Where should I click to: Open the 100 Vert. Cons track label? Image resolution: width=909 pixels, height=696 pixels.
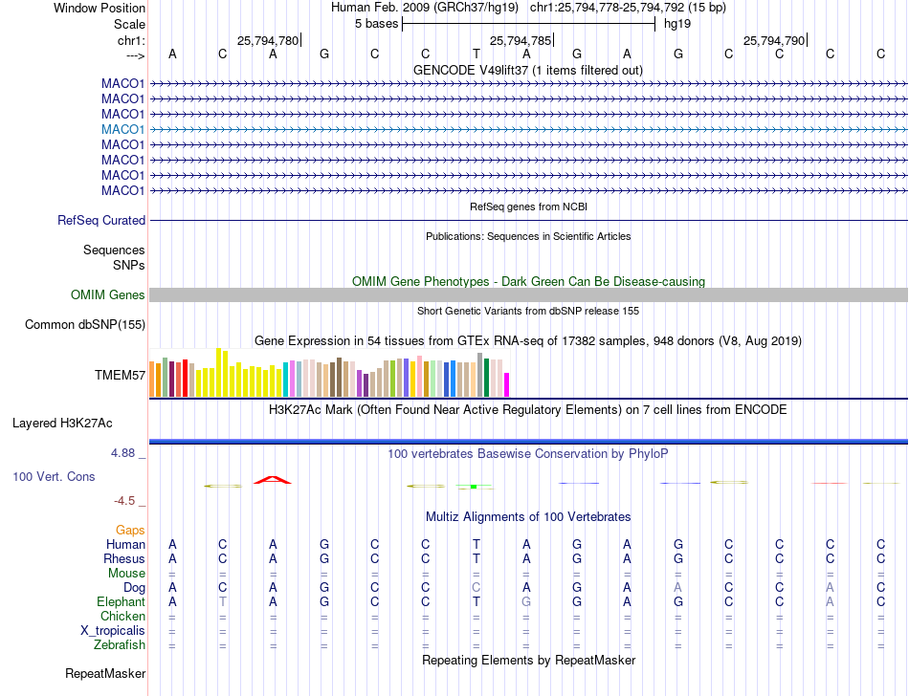54,476
